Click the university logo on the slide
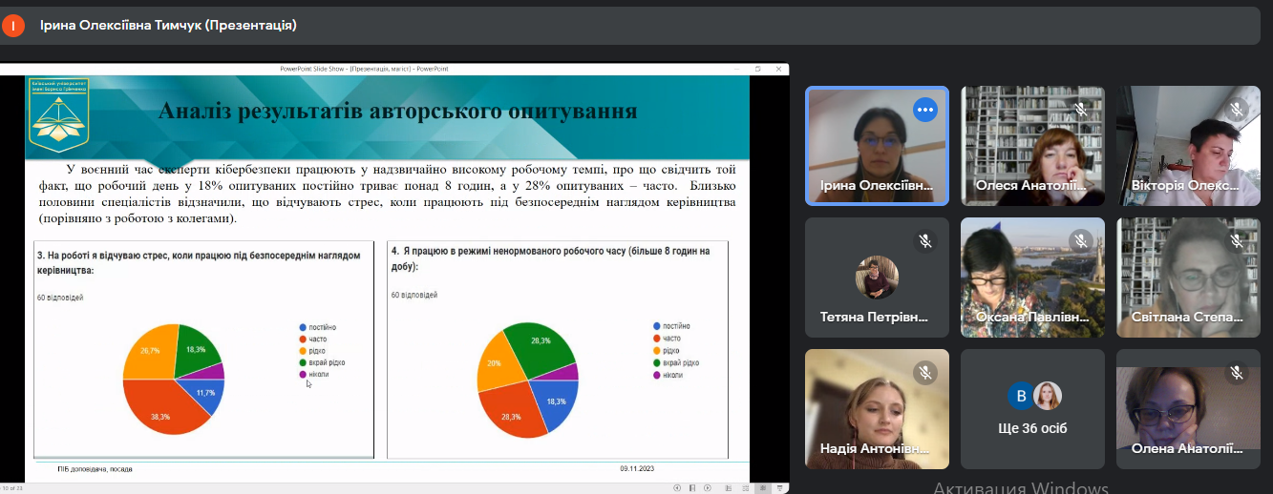Screen dimensions: 1273x494 (57, 114)
